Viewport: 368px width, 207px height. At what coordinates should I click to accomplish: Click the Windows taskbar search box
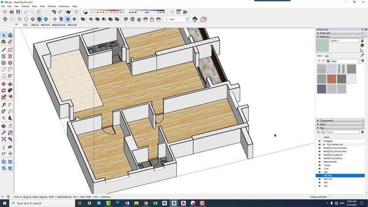43,203
